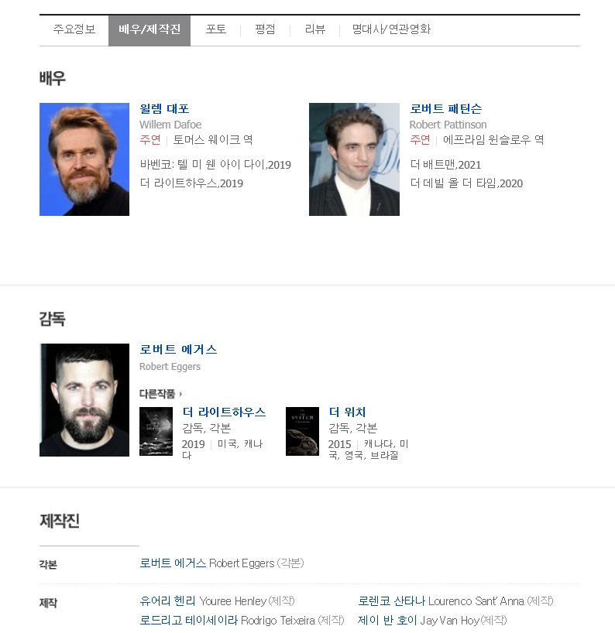Viewport: 615px width, 633px height.
Task: Click the 더 라이트하우스 movie poster thumbnail
Action: click(156, 431)
